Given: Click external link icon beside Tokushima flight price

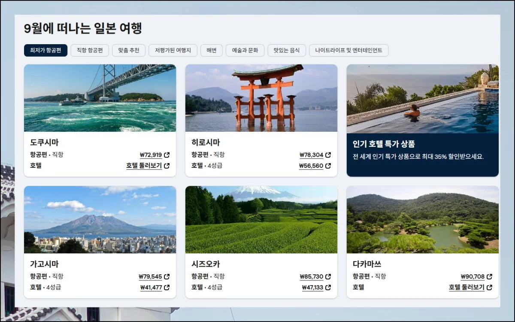Looking at the screenshot, I should (167, 155).
